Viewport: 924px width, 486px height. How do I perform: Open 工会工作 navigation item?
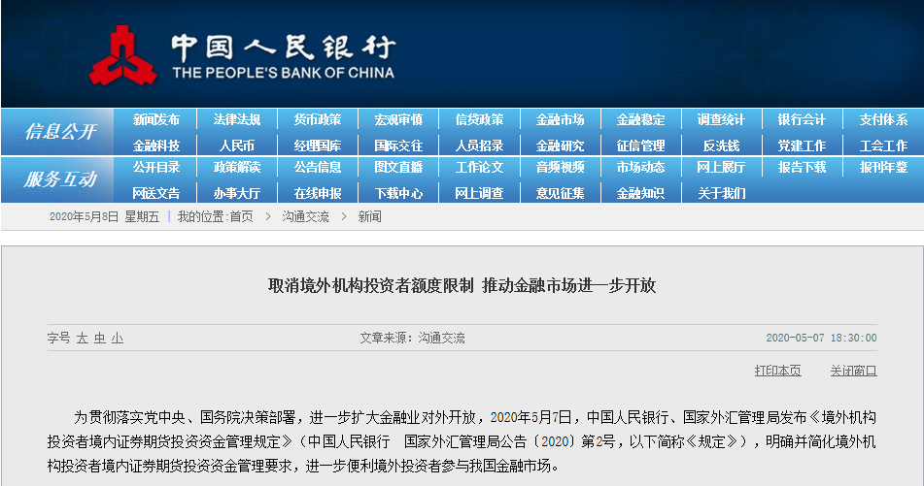pos(883,146)
